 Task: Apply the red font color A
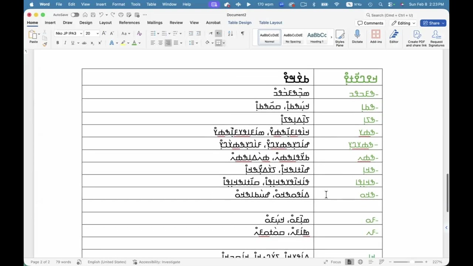[x=134, y=43]
